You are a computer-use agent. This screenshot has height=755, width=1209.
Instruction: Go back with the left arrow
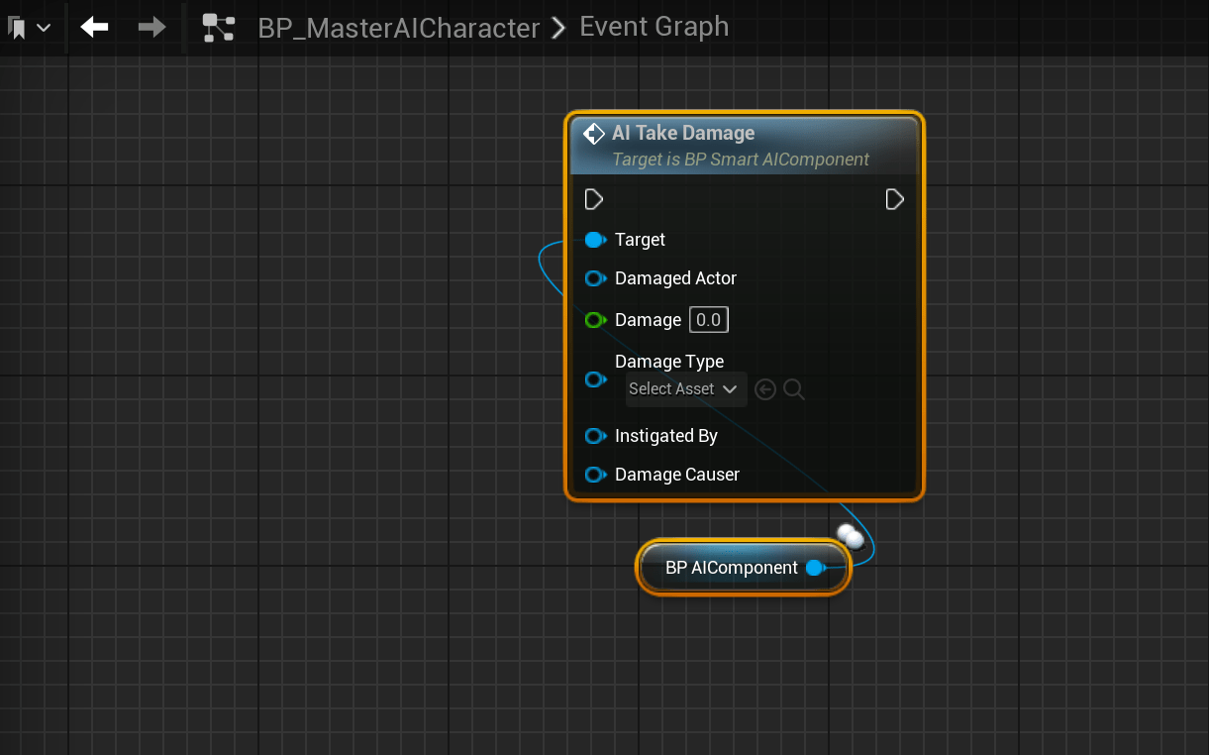point(94,28)
